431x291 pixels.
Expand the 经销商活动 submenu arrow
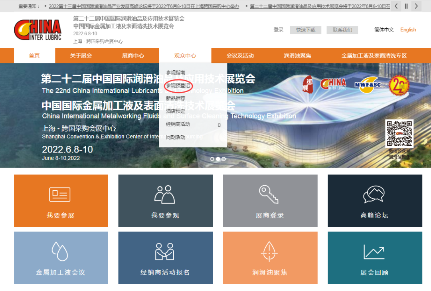click(x=219, y=125)
